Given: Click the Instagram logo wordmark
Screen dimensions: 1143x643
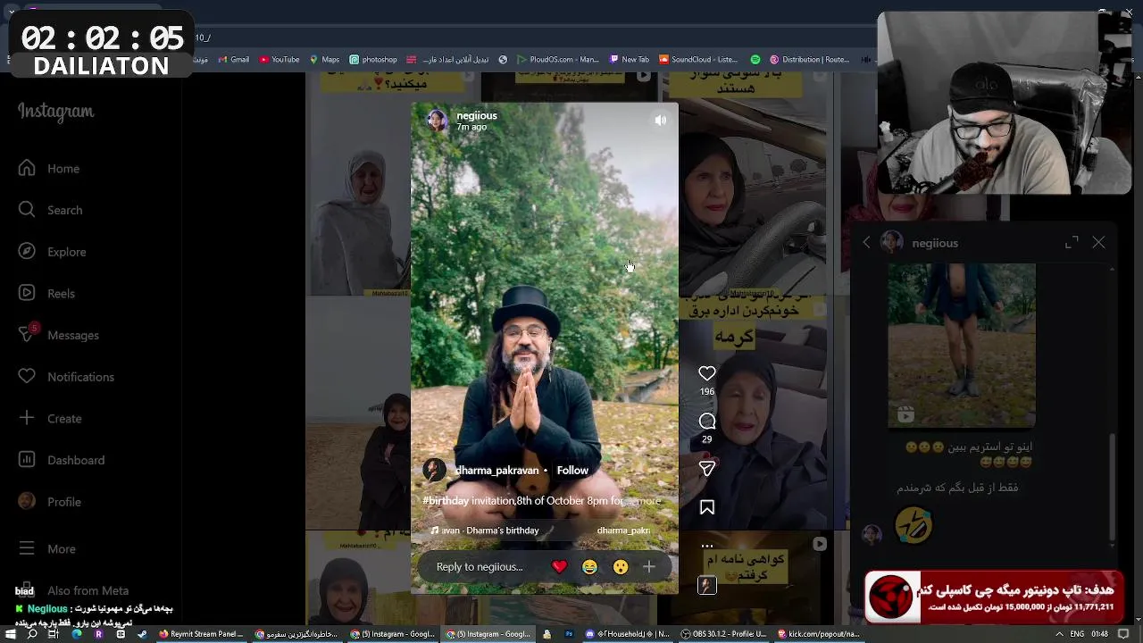Looking at the screenshot, I should [x=56, y=112].
